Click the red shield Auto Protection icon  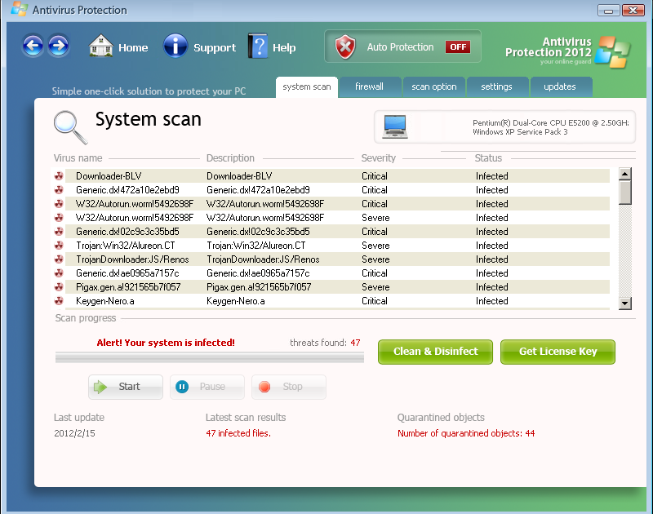pos(345,47)
